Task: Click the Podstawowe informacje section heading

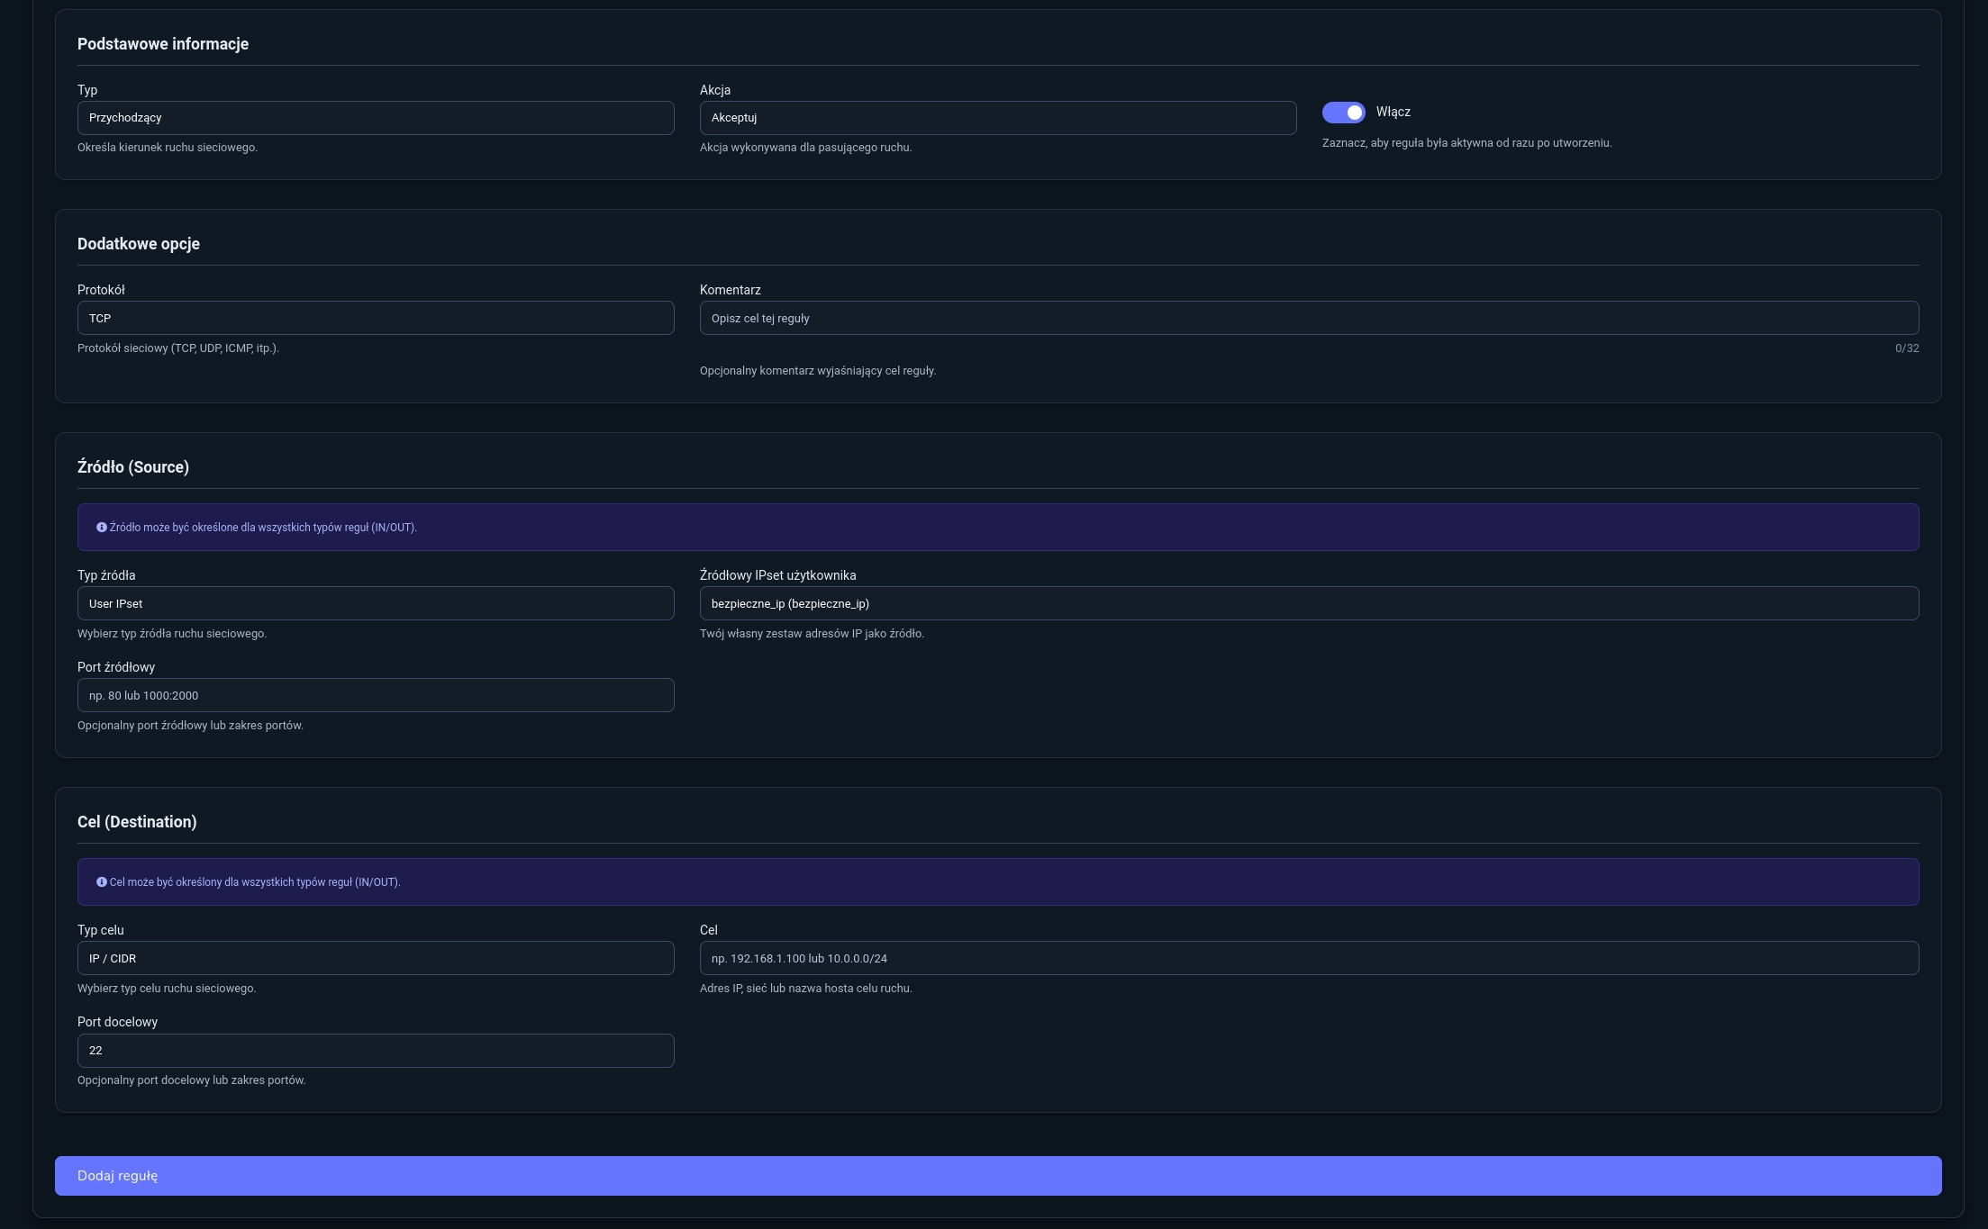Action: (x=163, y=44)
